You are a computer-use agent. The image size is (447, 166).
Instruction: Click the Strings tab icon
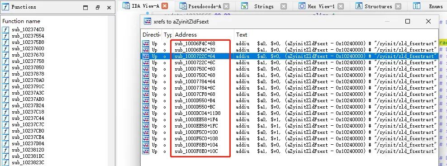click(244, 6)
